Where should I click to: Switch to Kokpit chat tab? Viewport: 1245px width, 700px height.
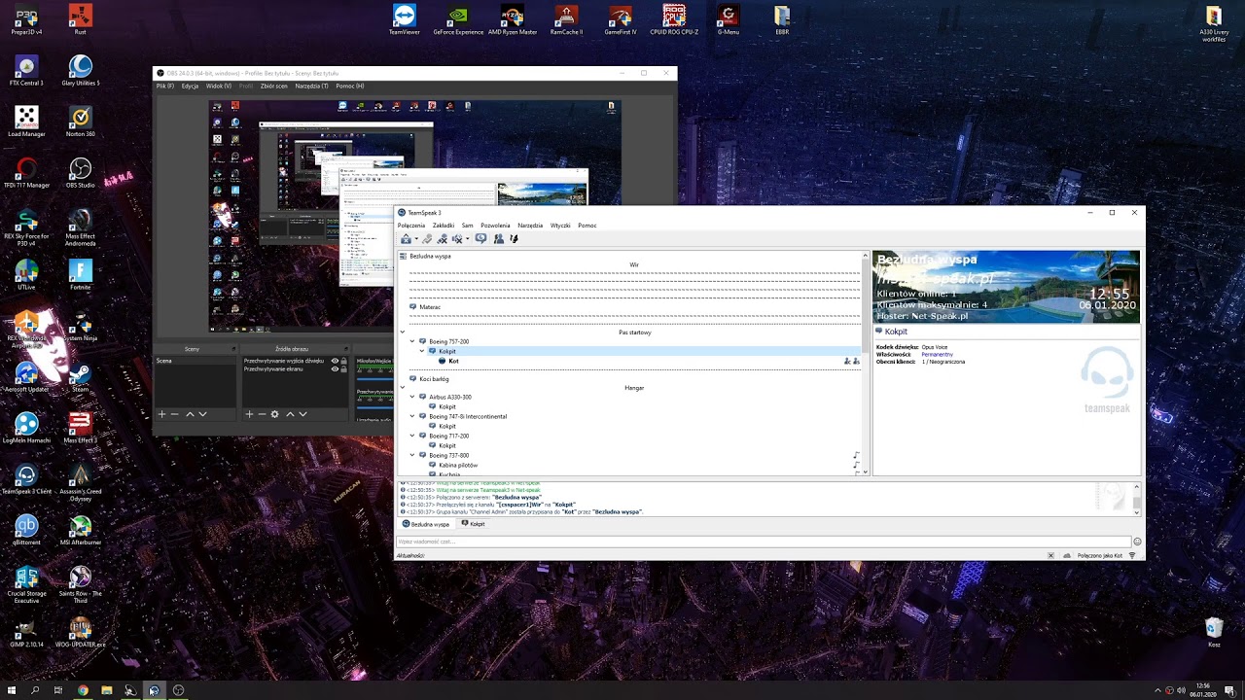pos(473,524)
